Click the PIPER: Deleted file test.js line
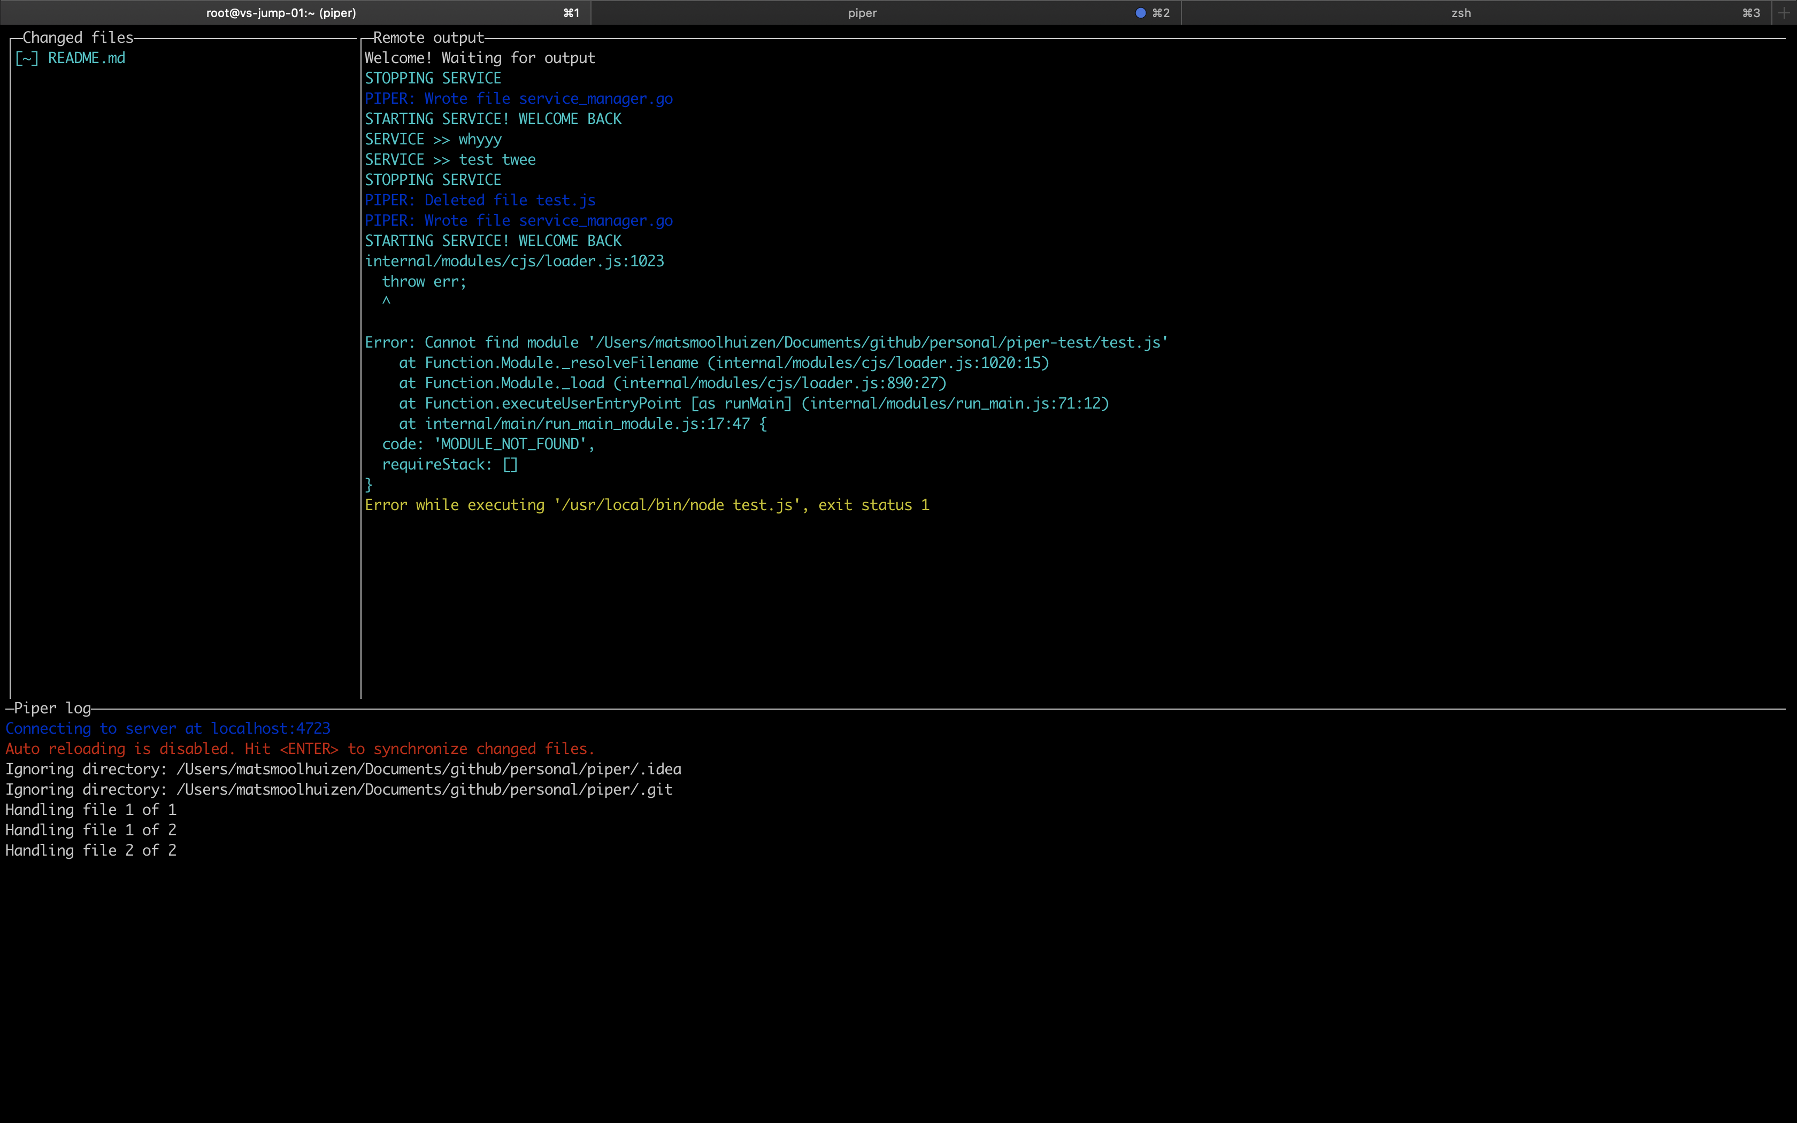 point(480,201)
